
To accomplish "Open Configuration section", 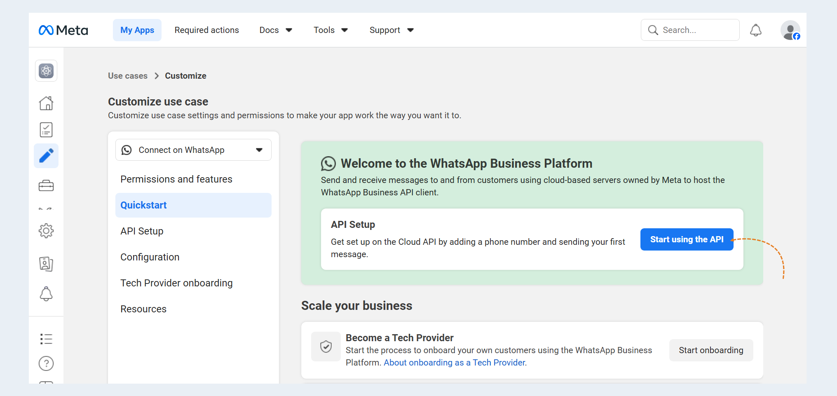I will pyautogui.click(x=193, y=257).
